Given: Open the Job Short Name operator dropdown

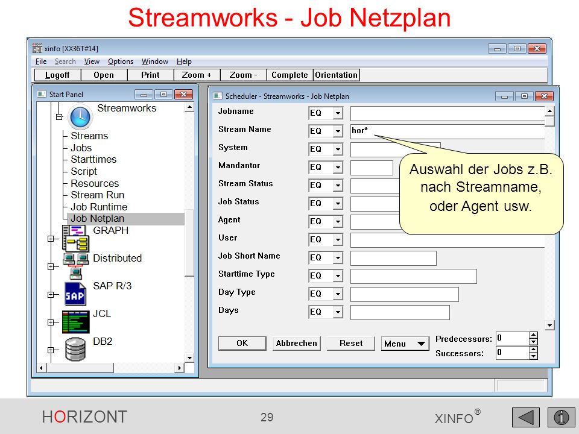Looking at the screenshot, I should point(338,257).
